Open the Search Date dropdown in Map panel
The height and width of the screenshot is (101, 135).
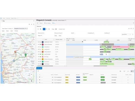8,29
